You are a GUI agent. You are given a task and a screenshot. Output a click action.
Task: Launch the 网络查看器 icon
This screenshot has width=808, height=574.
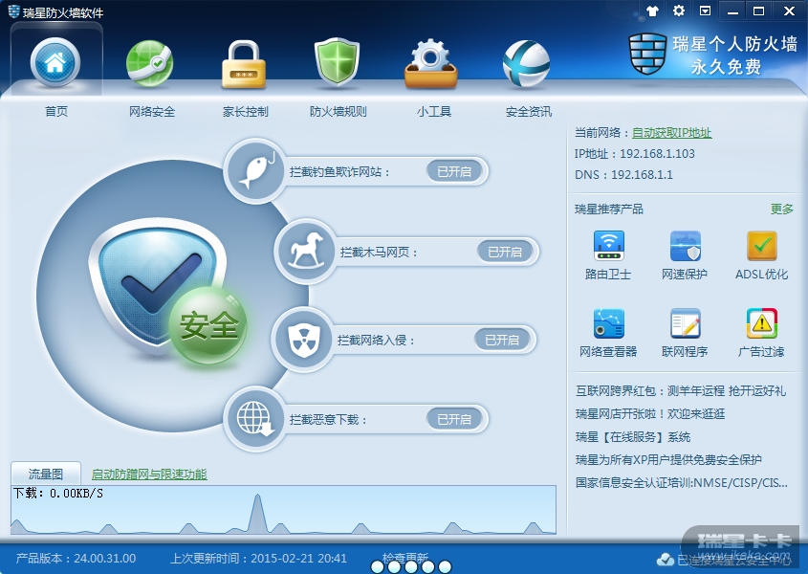608,323
